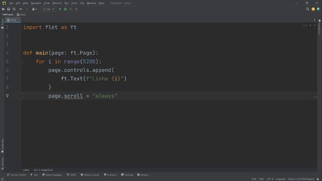
Task: Open the Help menu
Action: [101, 4]
